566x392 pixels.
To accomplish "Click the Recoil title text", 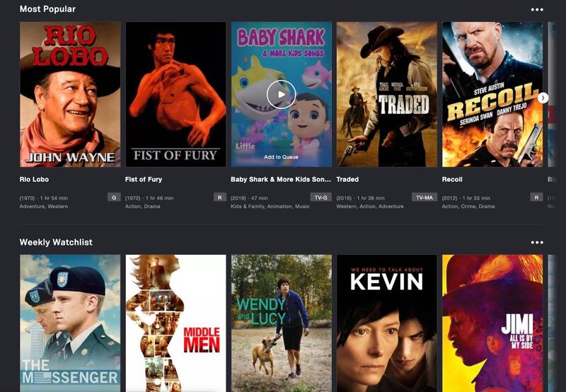I will tap(452, 180).
